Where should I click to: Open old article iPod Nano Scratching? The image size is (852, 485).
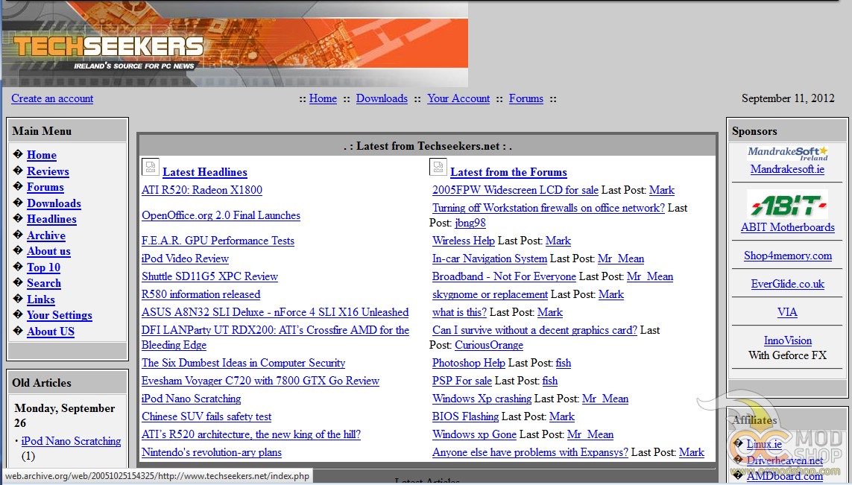tap(71, 441)
